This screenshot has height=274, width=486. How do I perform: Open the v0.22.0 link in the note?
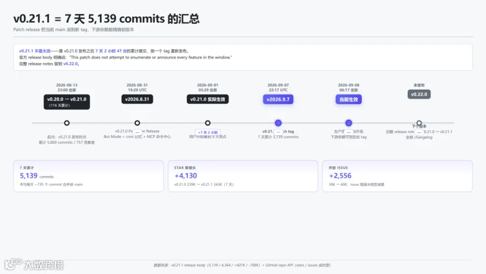coord(70,64)
